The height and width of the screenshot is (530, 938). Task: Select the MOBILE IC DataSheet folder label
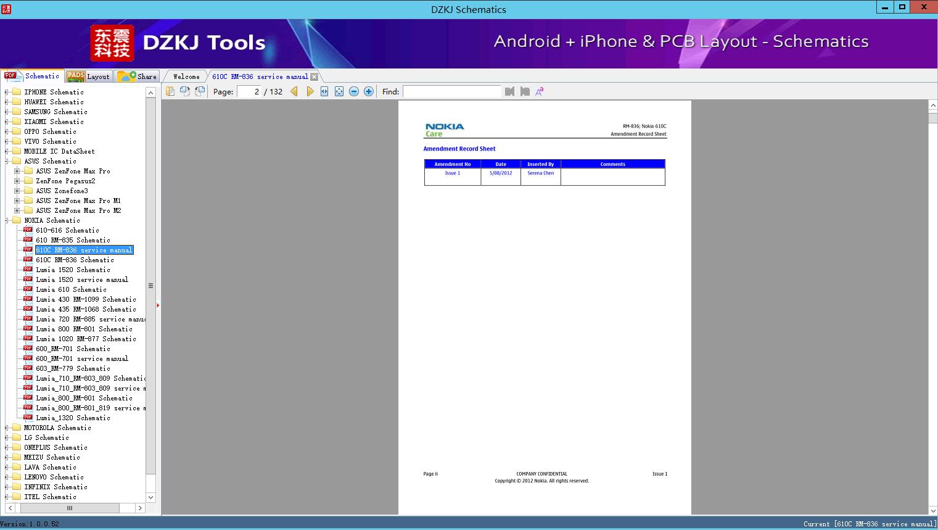pyautogui.click(x=59, y=151)
